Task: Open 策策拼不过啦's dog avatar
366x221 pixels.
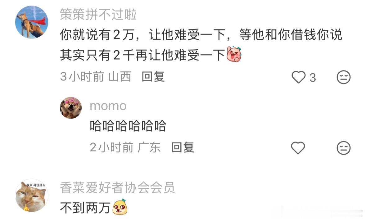Action: pos(32,22)
